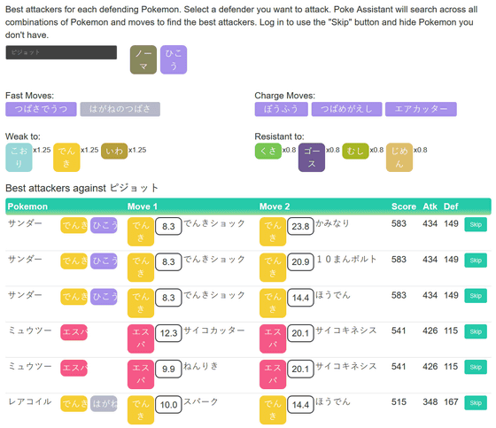
Task: Click the purple ゴース resistance badge
Action: (312, 158)
